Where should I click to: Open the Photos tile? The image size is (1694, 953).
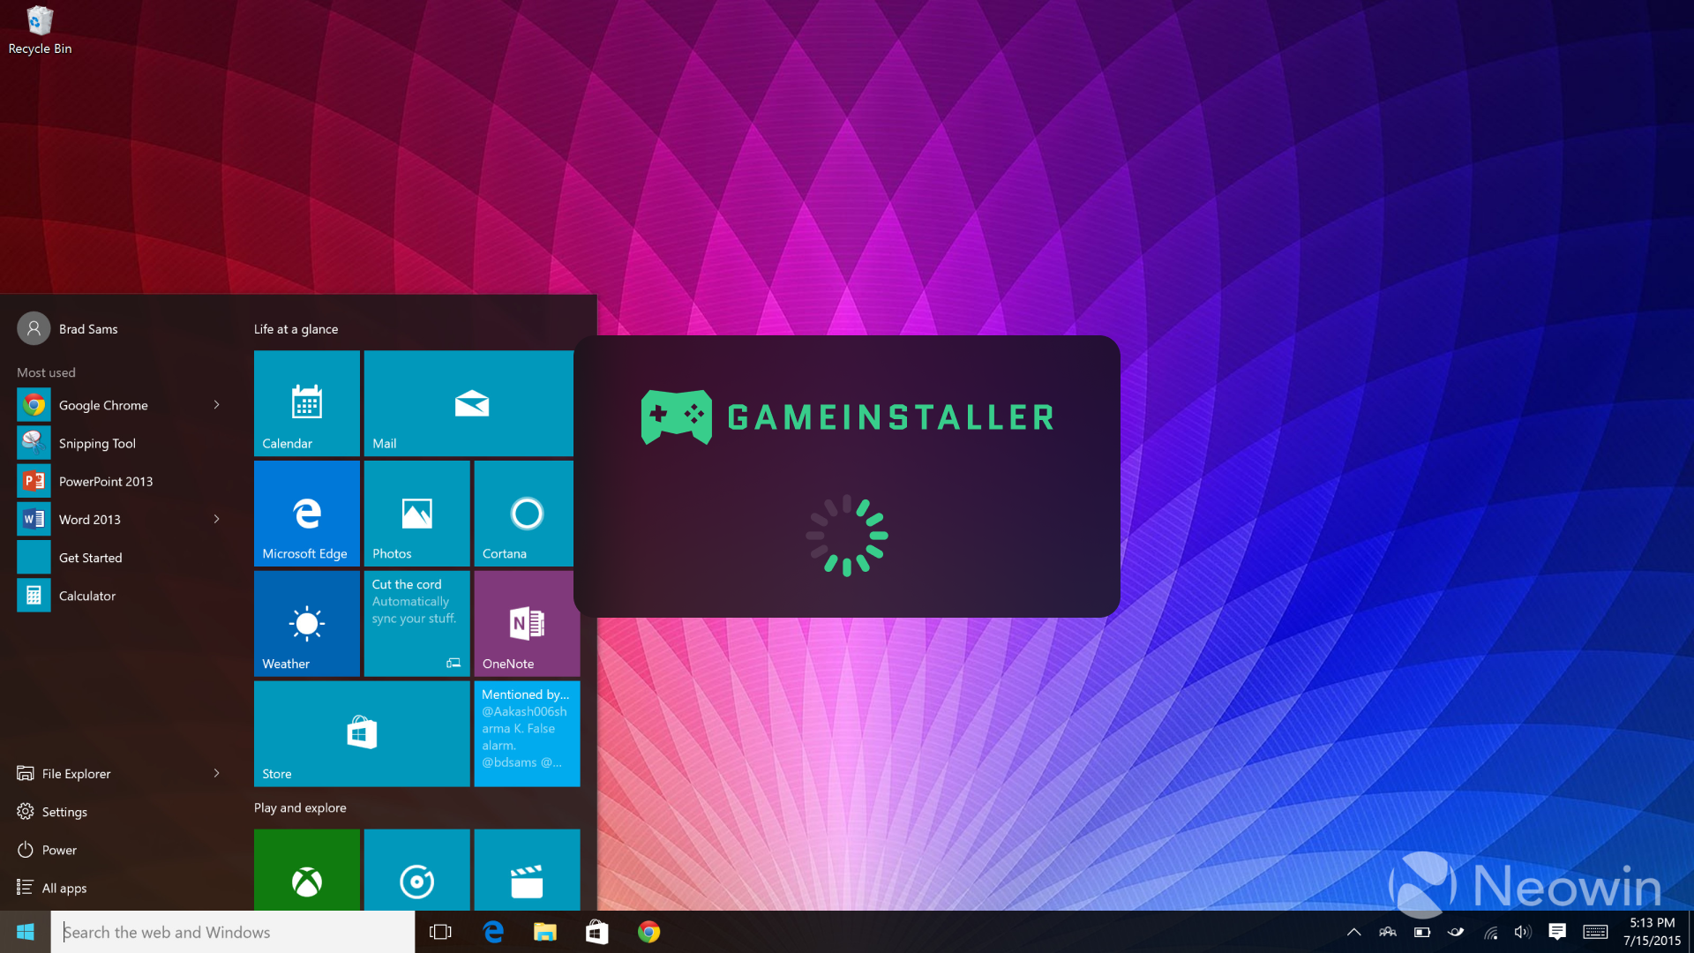pyautogui.click(x=417, y=514)
